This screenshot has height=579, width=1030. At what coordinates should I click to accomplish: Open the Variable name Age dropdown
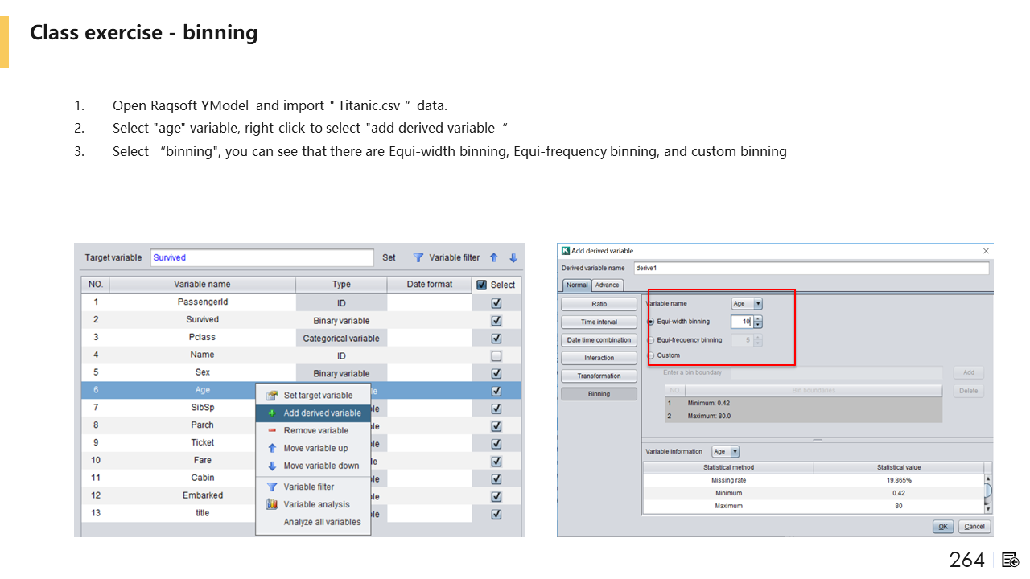(757, 304)
